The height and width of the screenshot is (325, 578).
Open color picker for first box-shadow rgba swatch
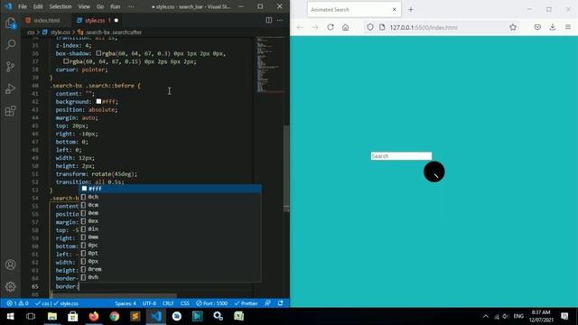(x=98, y=53)
